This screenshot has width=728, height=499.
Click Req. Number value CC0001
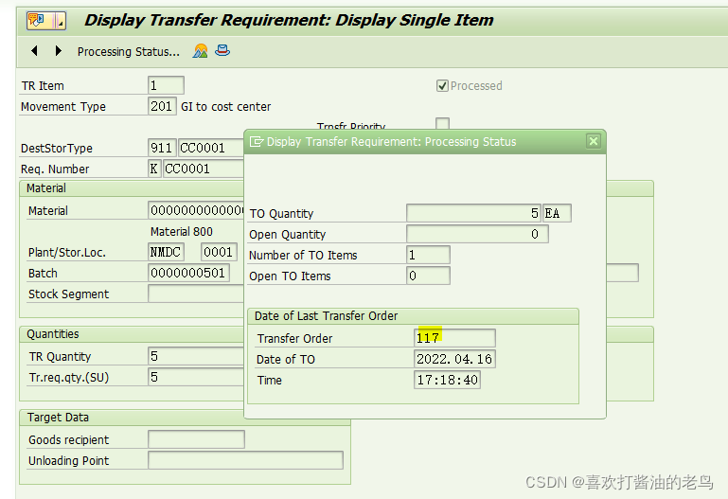(x=204, y=169)
